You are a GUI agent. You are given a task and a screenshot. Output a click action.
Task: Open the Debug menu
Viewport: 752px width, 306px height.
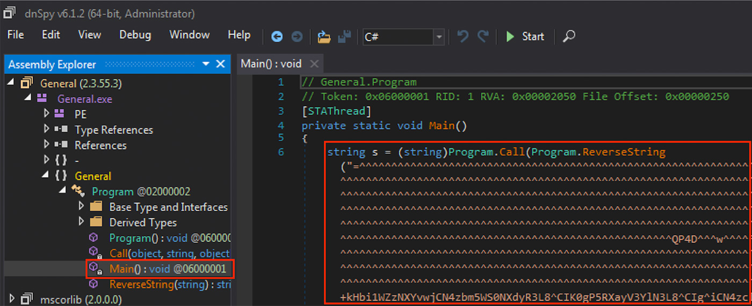(135, 35)
